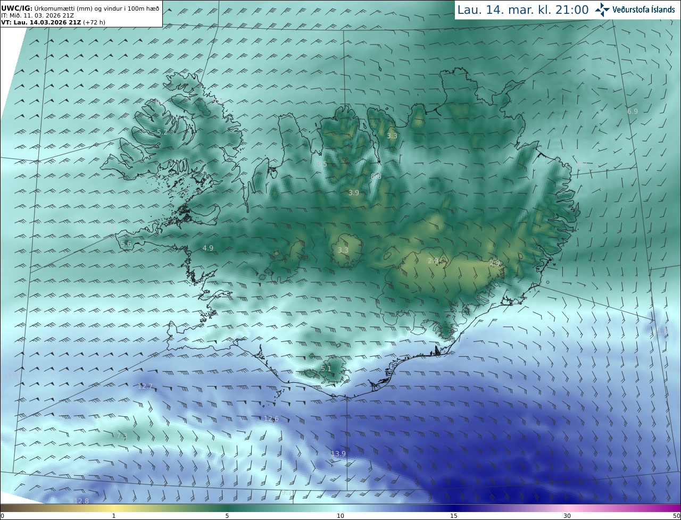
Task: Click the colorbar tick label '15'
Action: [x=454, y=516]
